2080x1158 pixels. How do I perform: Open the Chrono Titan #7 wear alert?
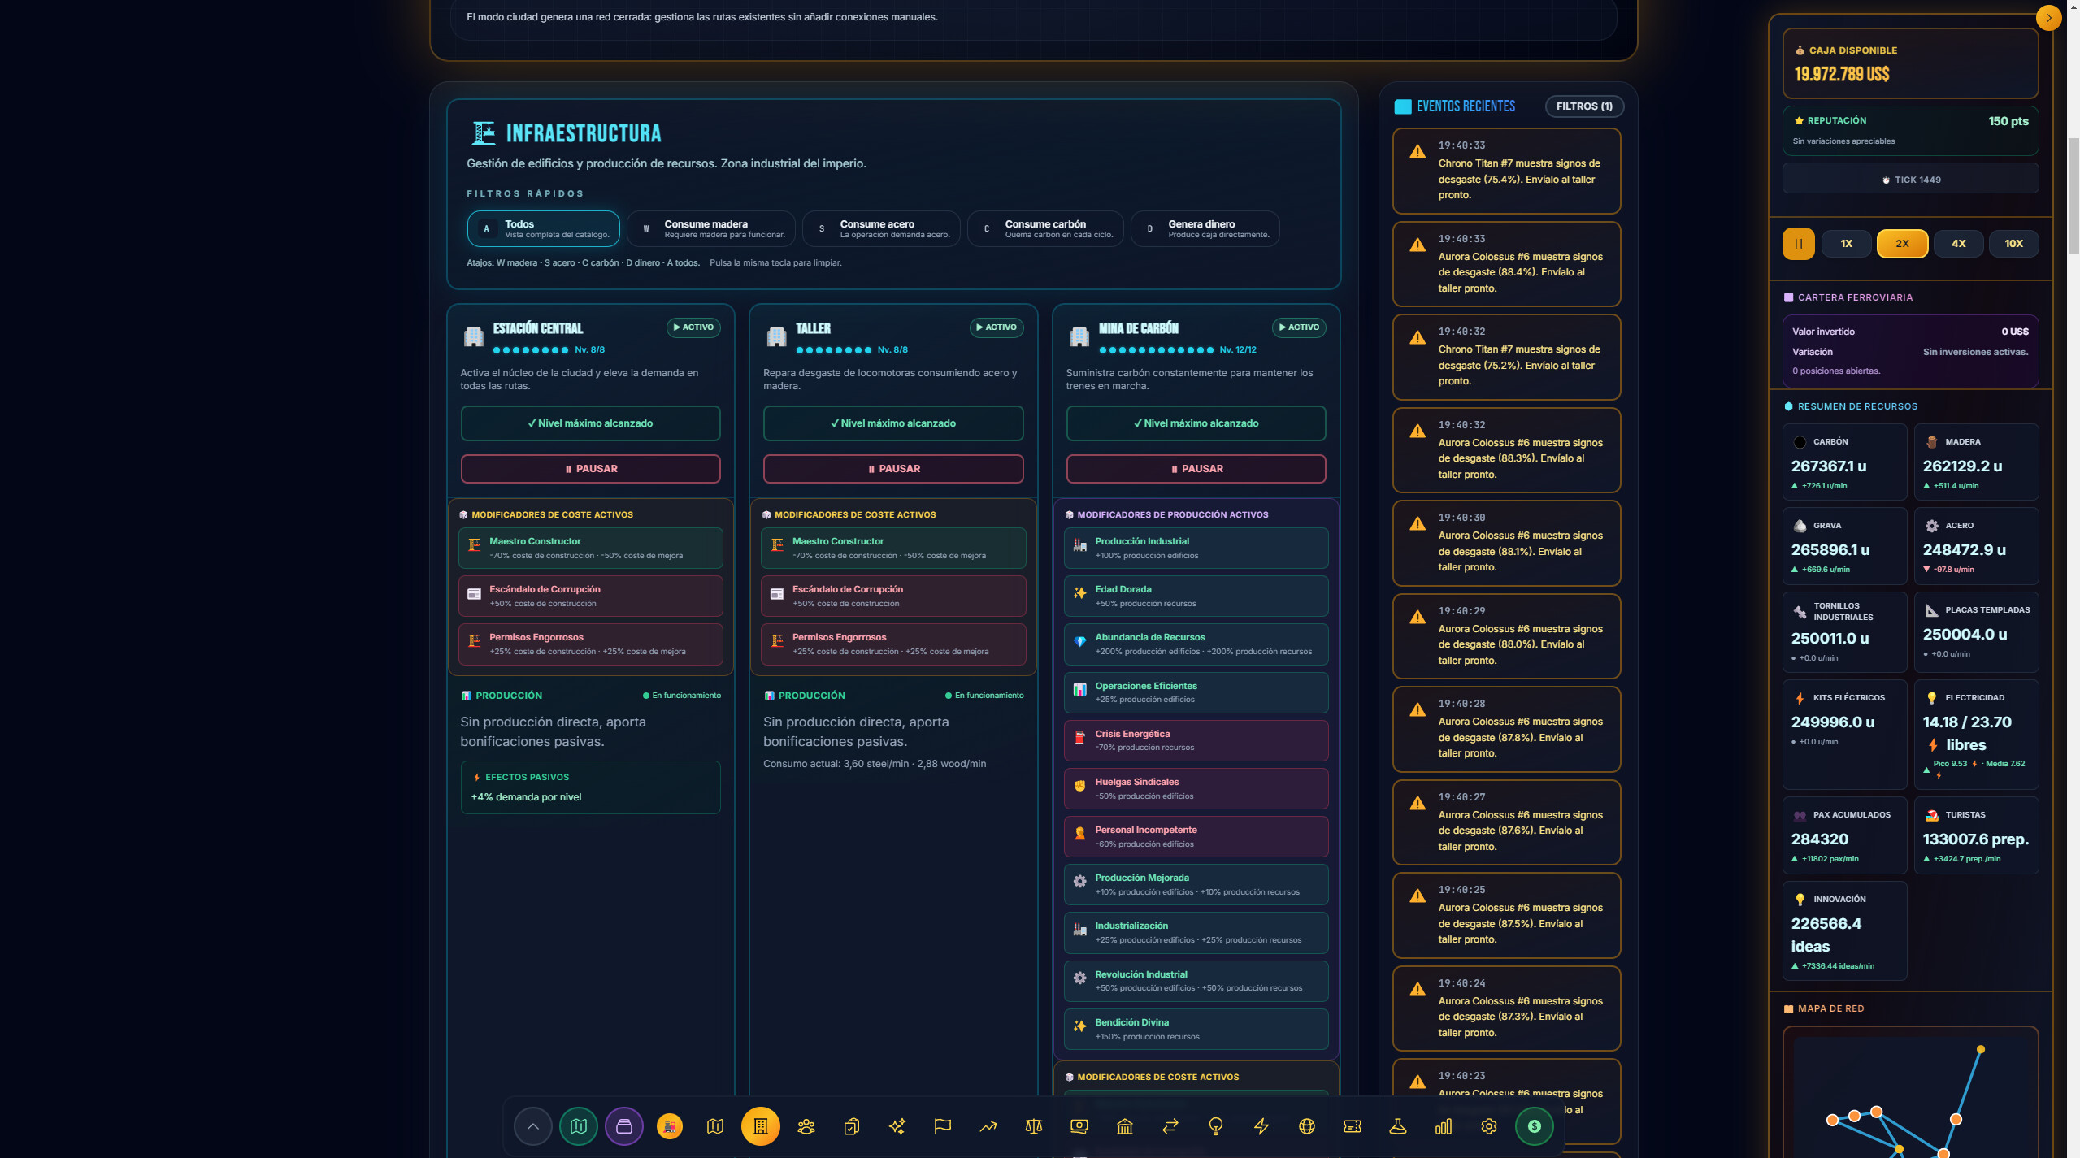tap(1506, 171)
